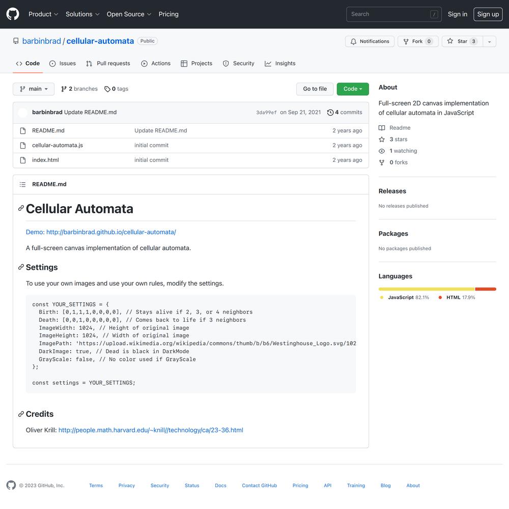Switch to the Issues tab
This screenshot has width=509, height=509.
[62, 63]
